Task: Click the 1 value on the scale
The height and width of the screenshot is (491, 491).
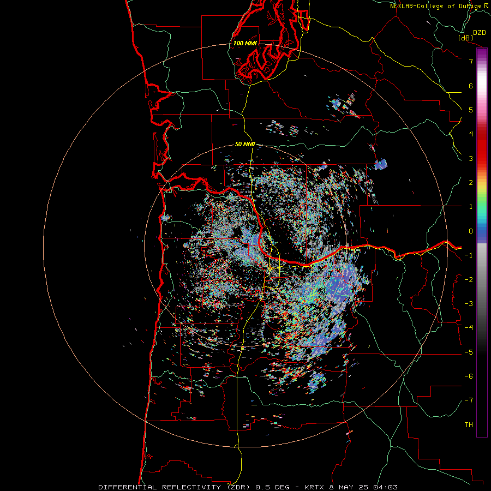Action: pos(471,206)
